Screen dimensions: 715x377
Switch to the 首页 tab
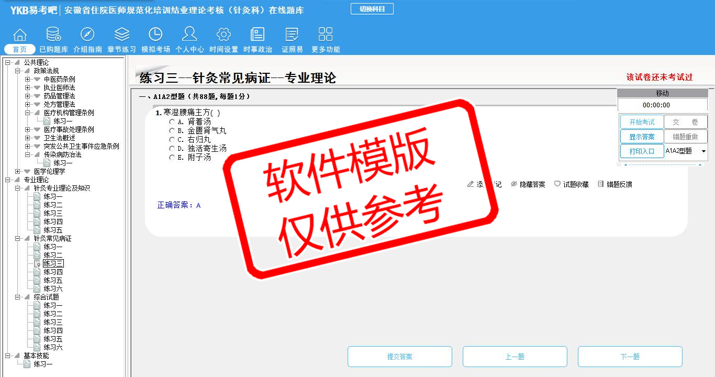20,49
